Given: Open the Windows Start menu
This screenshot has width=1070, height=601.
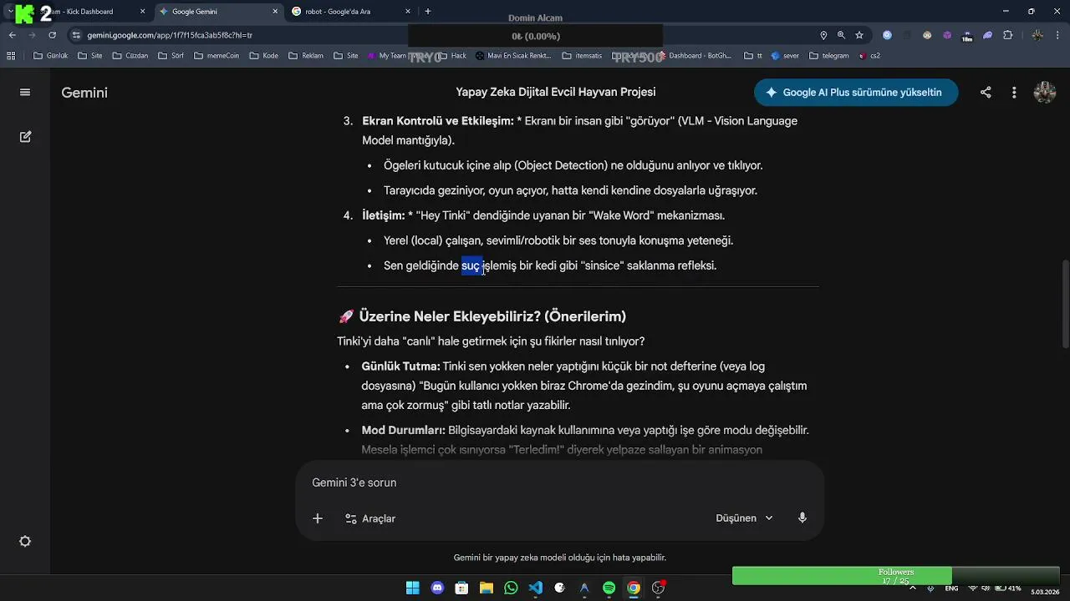Looking at the screenshot, I should [412, 588].
